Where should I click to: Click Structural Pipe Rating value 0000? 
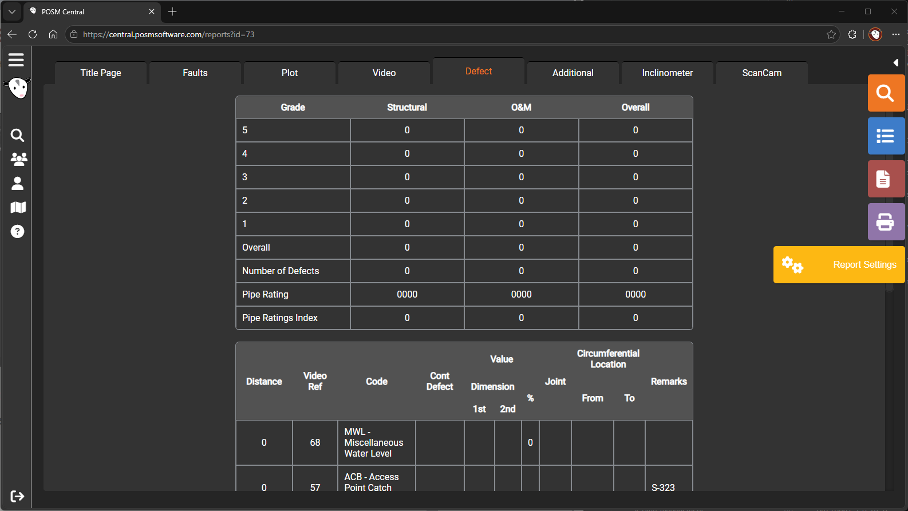coord(407,294)
